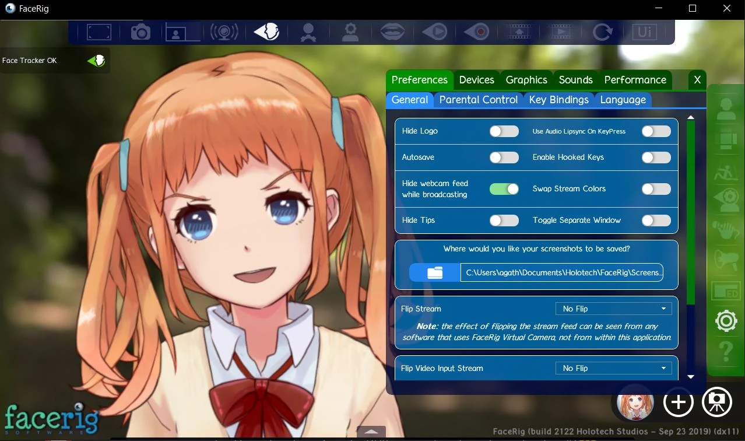This screenshot has width=745, height=441.
Task: Disable Hide webcam feed while broadcasting
Action: tap(504, 189)
